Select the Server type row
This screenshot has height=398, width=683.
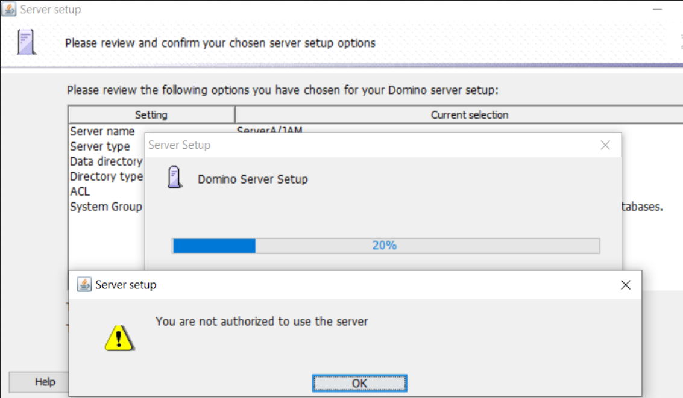100,146
